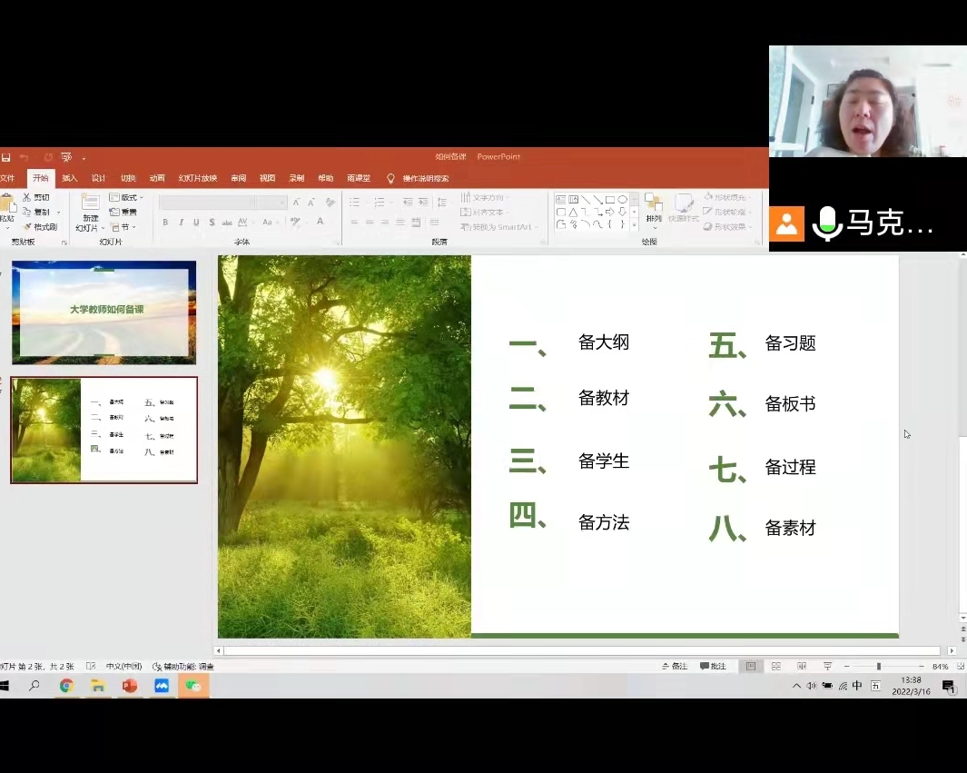Click the 批注 comments button in status bar
This screenshot has height=773, width=967.
click(x=713, y=667)
